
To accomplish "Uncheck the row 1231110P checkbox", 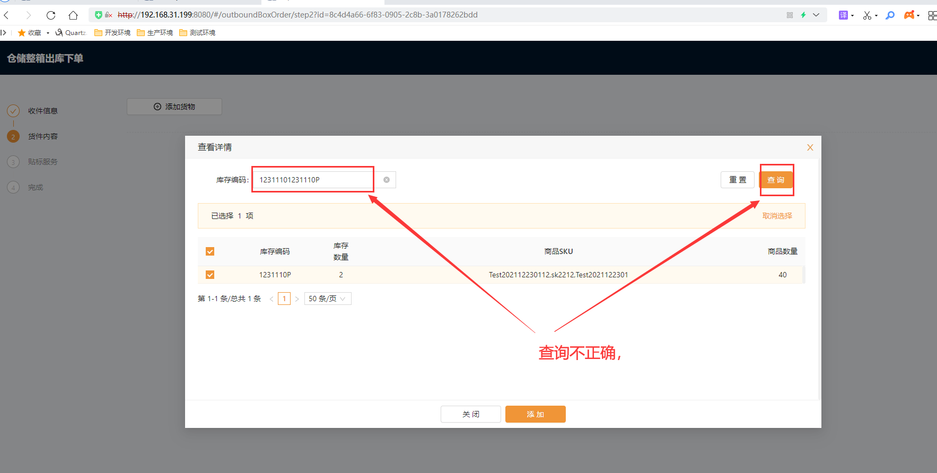I will click(210, 275).
